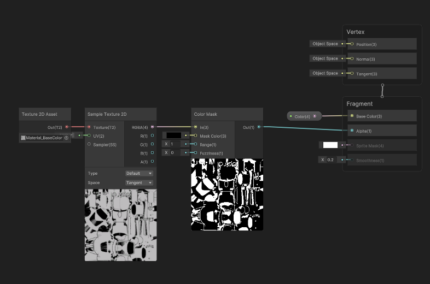
Task: Open the Space dropdown set to Tangent
Action: (140, 183)
